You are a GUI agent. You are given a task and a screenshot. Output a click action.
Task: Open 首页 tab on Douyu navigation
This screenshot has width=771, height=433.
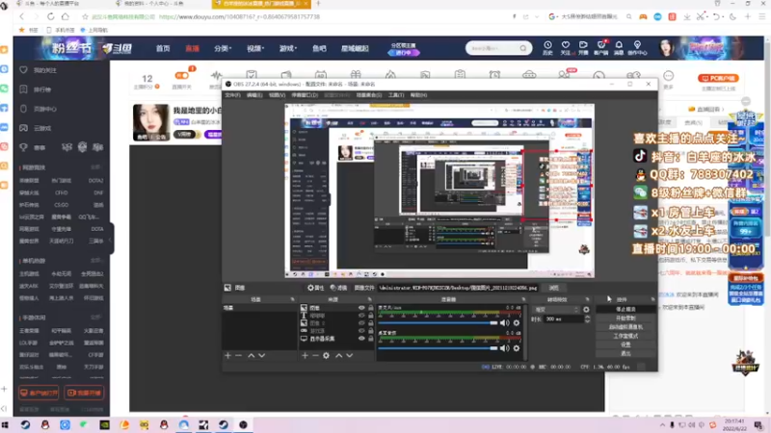pos(163,49)
